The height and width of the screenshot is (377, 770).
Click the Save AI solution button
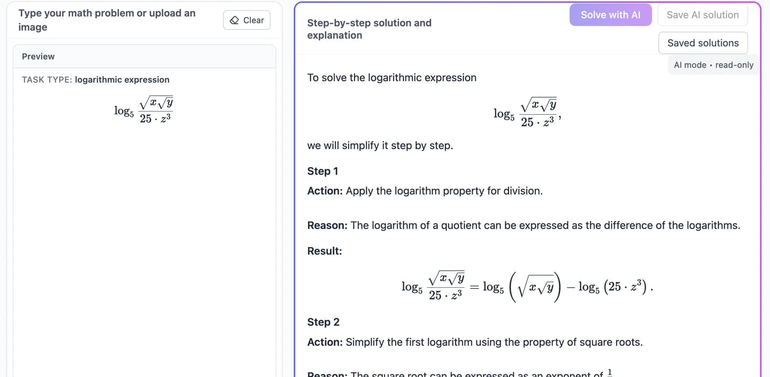tap(703, 14)
